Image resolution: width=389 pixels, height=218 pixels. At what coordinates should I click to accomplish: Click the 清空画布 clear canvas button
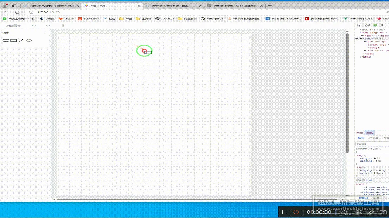(x=14, y=25)
